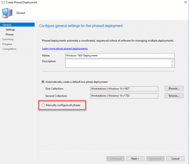Click the computer icon in the General header
Viewport: 189px width, 164px height.
click(7, 13)
